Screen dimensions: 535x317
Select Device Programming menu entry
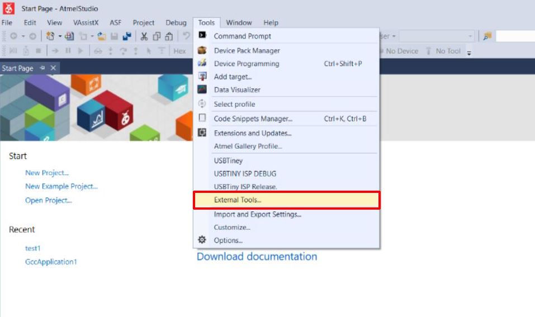(286, 64)
